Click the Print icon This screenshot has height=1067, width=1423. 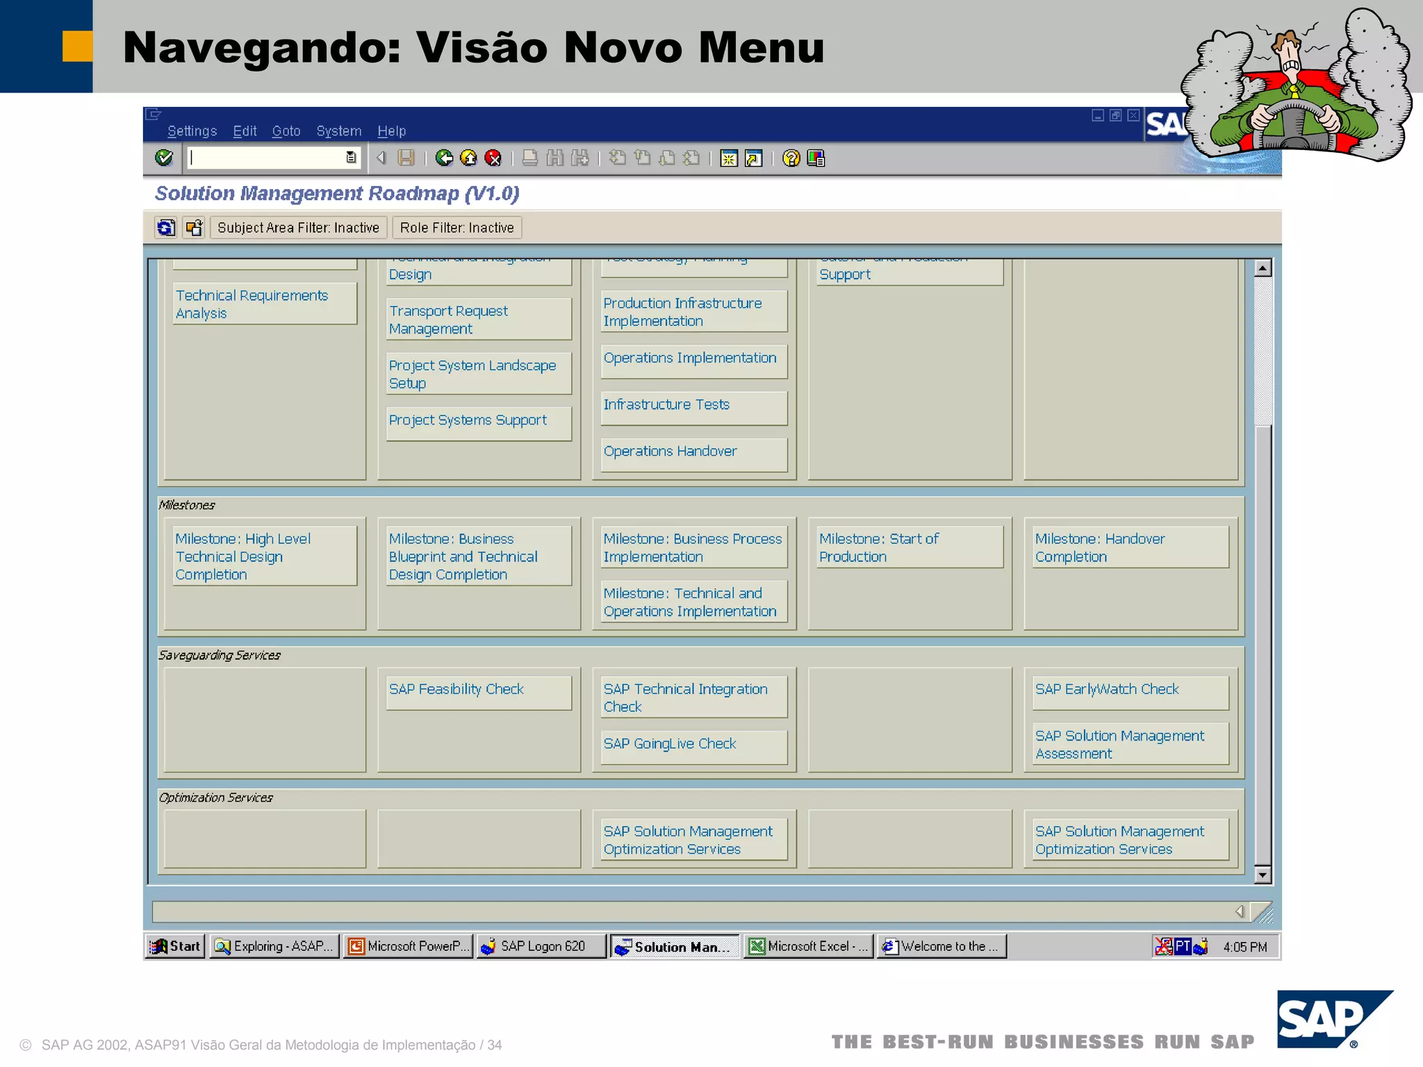tap(530, 158)
